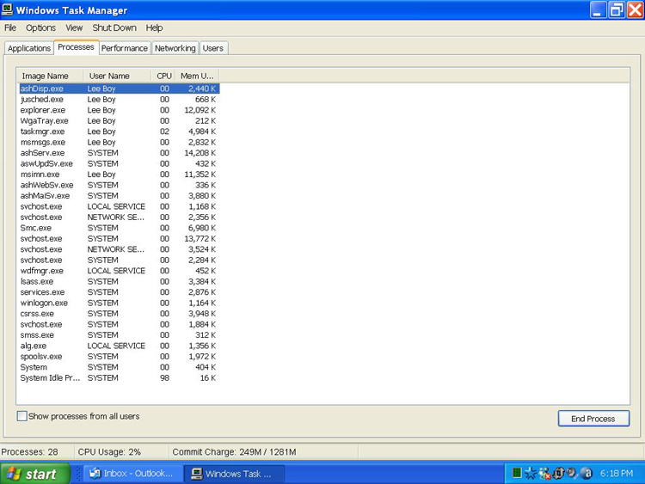Image resolution: width=645 pixels, height=484 pixels.
Task: Switch to Inbox - Outlook taskbar button
Action: click(x=133, y=474)
